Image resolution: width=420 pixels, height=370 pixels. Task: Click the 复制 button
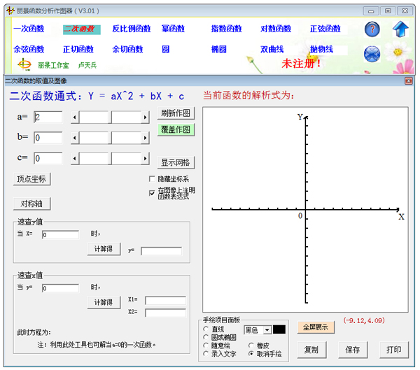click(x=311, y=350)
